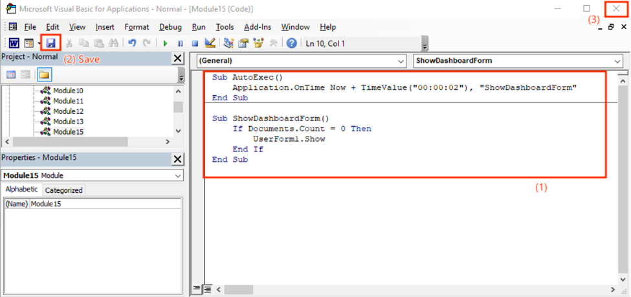Click code window scroll-down arrow
Screen dimensions: 631x297
pyautogui.click(x=624, y=279)
